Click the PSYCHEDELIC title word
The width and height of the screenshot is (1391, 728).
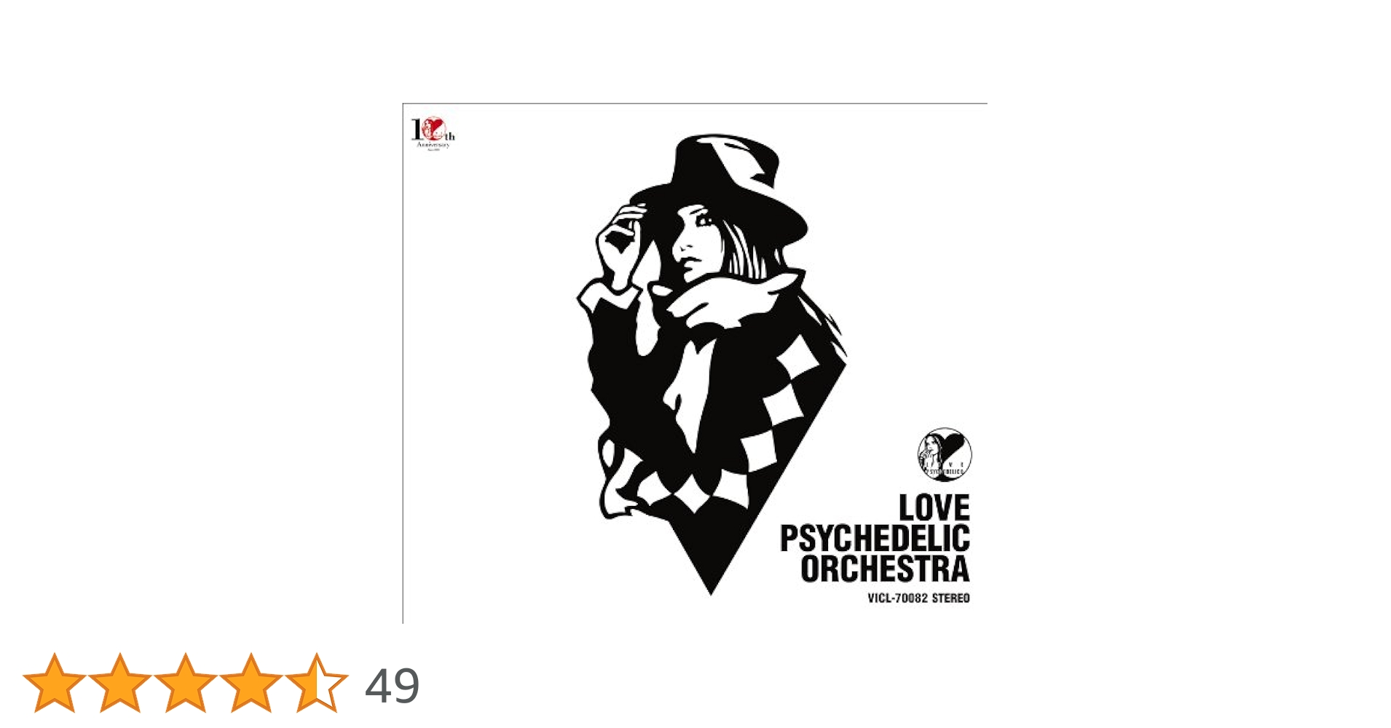pyautogui.click(x=875, y=538)
